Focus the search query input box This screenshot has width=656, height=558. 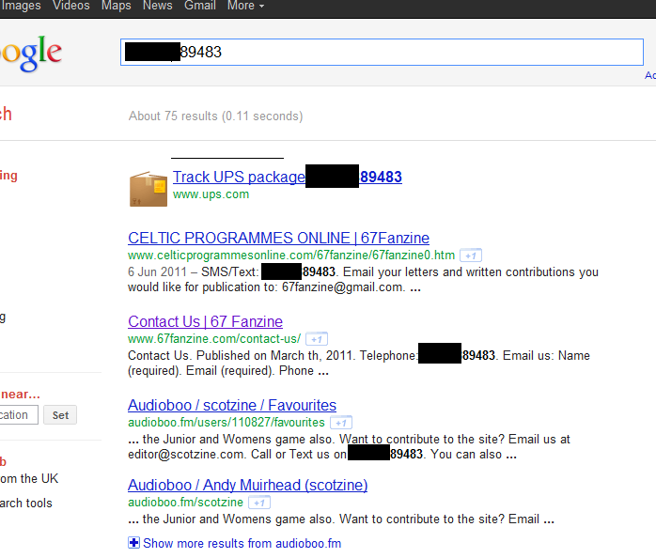382,53
